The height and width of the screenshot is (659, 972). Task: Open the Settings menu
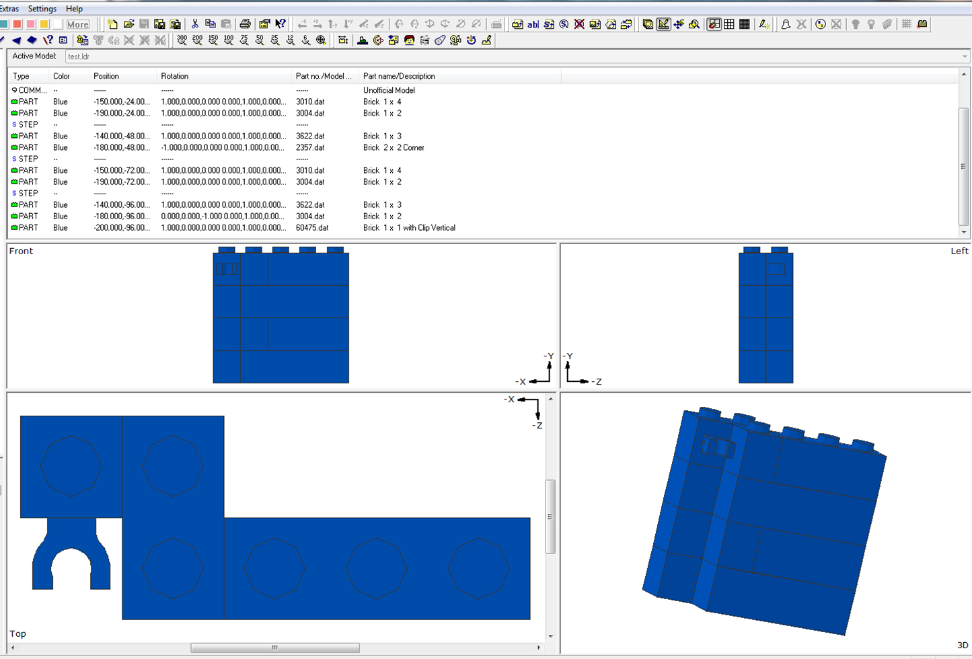[x=42, y=9]
